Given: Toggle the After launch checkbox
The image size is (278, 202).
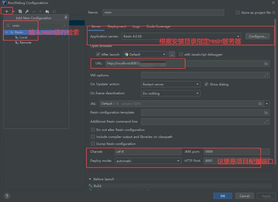Looking at the screenshot, I should coord(98,55).
